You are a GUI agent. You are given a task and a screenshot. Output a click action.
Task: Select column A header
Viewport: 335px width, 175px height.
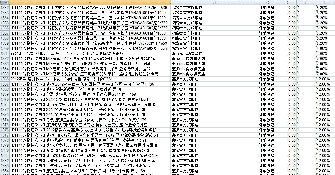(x=90, y=2)
